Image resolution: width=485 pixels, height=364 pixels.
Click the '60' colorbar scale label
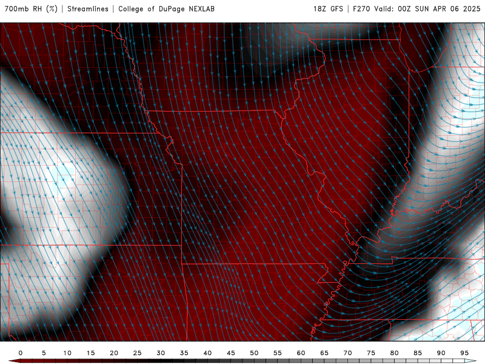[x=301, y=353]
